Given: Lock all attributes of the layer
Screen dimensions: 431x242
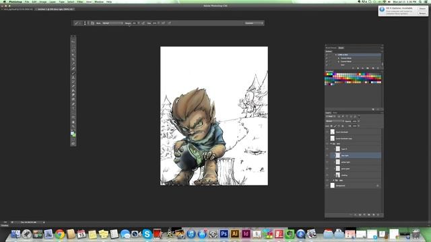Looking at the screenshot, I should pos(343,126).
